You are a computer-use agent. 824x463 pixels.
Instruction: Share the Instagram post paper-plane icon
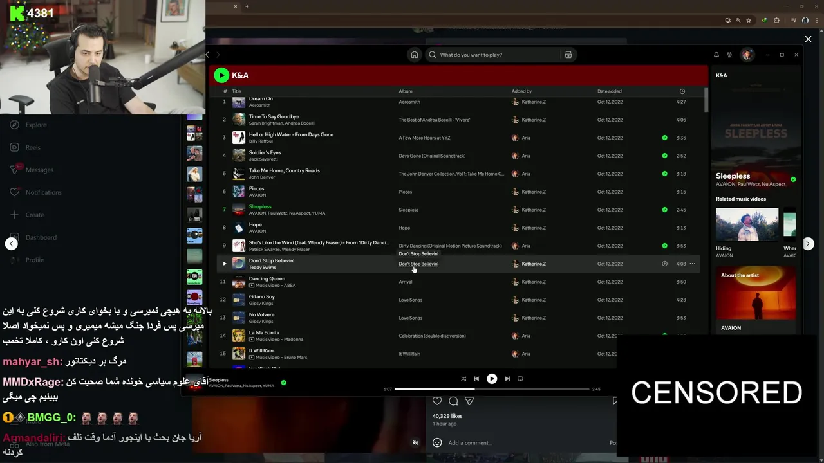pyautogui.click(x=469, y=401)
